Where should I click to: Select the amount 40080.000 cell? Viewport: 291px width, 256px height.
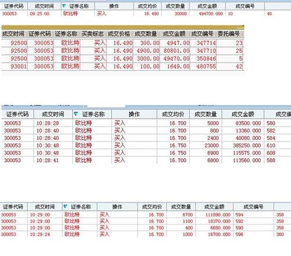[x=248, y=138]
